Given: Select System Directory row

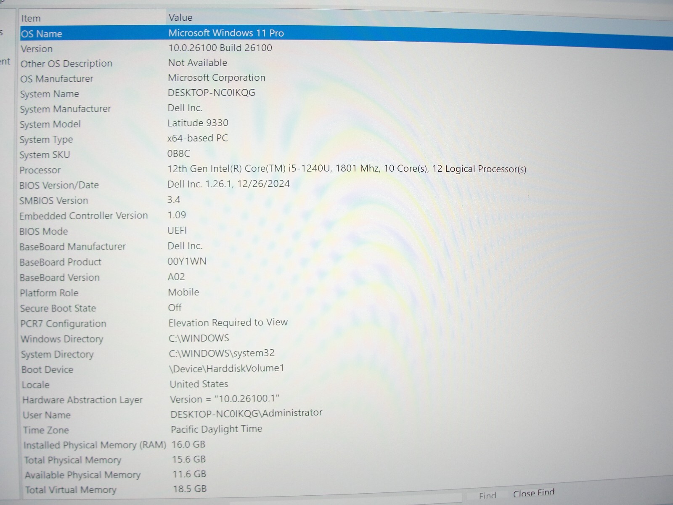Looking at the screenshot, I should [57, 354].
